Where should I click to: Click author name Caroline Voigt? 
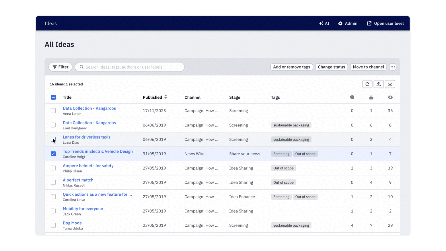click(x=74, y=157)
